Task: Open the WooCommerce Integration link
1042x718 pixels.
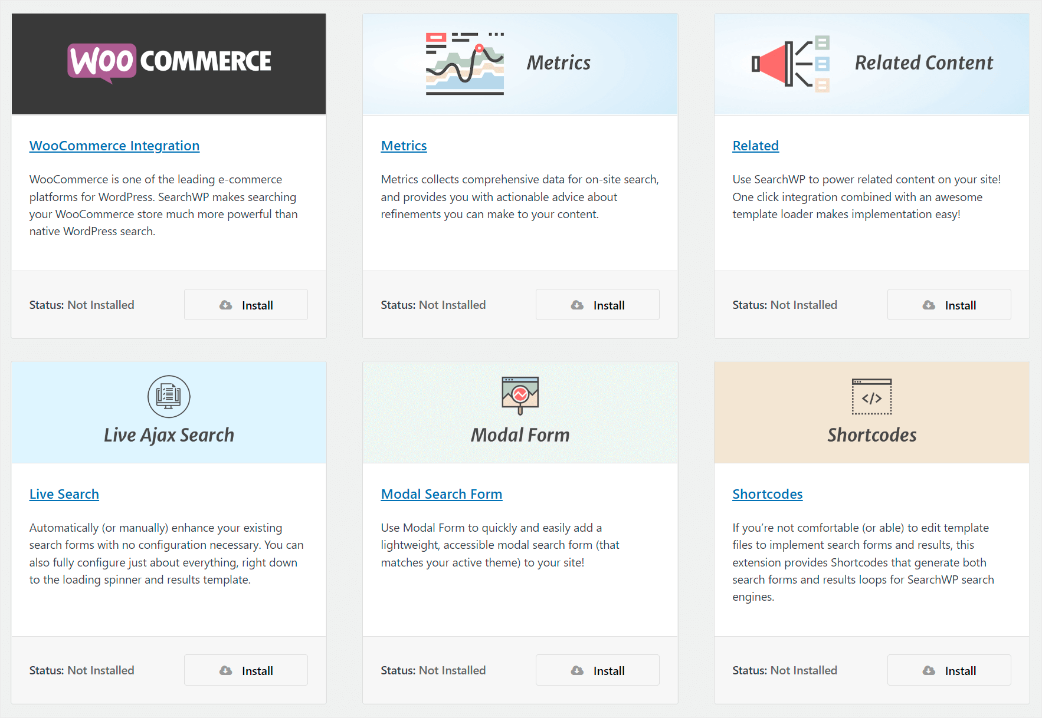Action: tap(114, 146)
